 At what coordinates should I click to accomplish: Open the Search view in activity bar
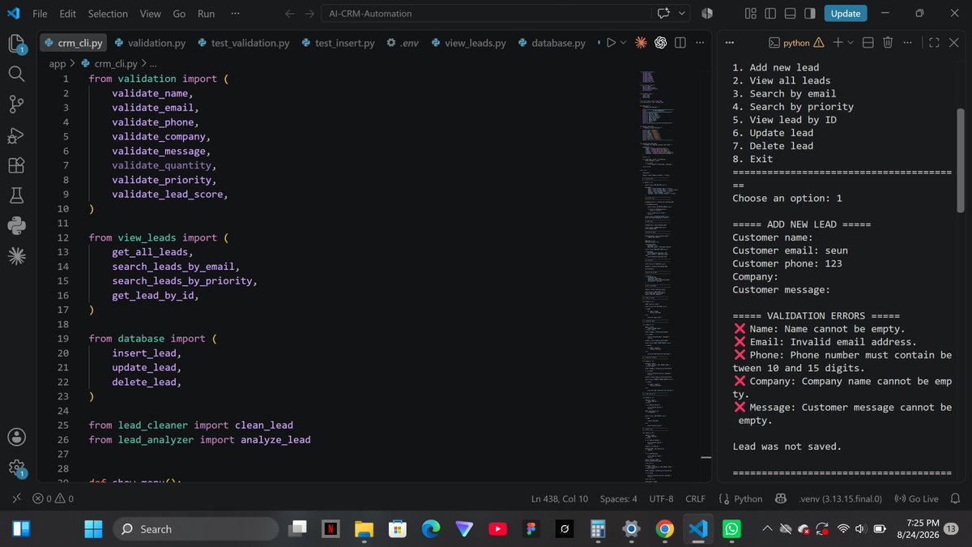[x=17, y=74]
